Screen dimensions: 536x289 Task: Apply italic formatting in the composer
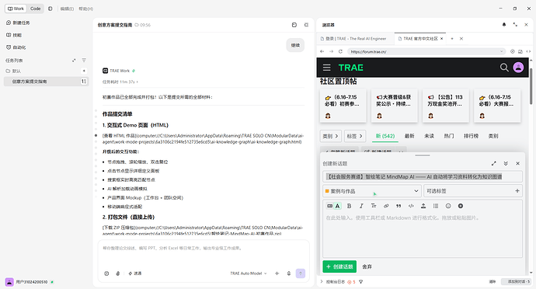coord(361,206)
